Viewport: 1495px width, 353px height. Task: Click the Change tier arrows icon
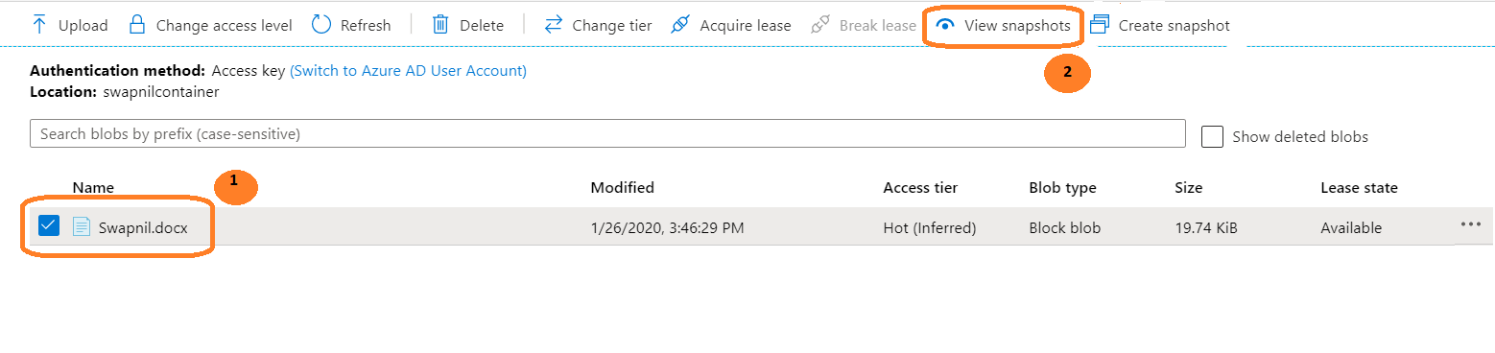(x=553, y=25)
